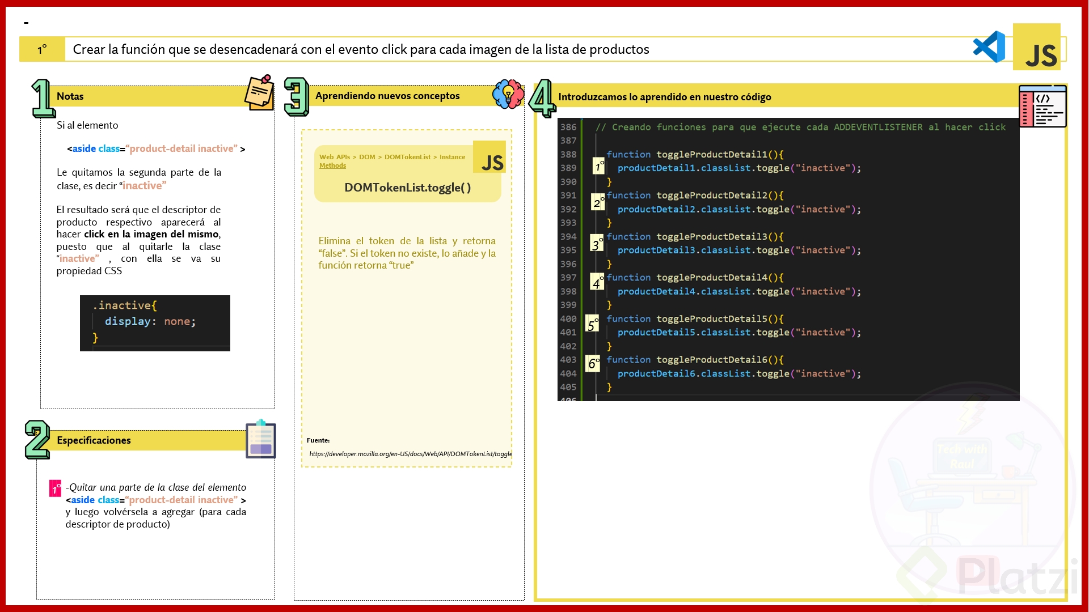The width and height of the screenshot is (1089, 612).
Task: Click line number 388 in code gutter
Action: pyautogui.click(x=568, y=154)
